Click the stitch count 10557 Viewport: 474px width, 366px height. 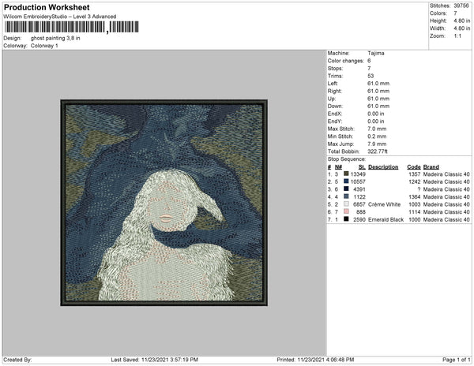pos(358,181)
